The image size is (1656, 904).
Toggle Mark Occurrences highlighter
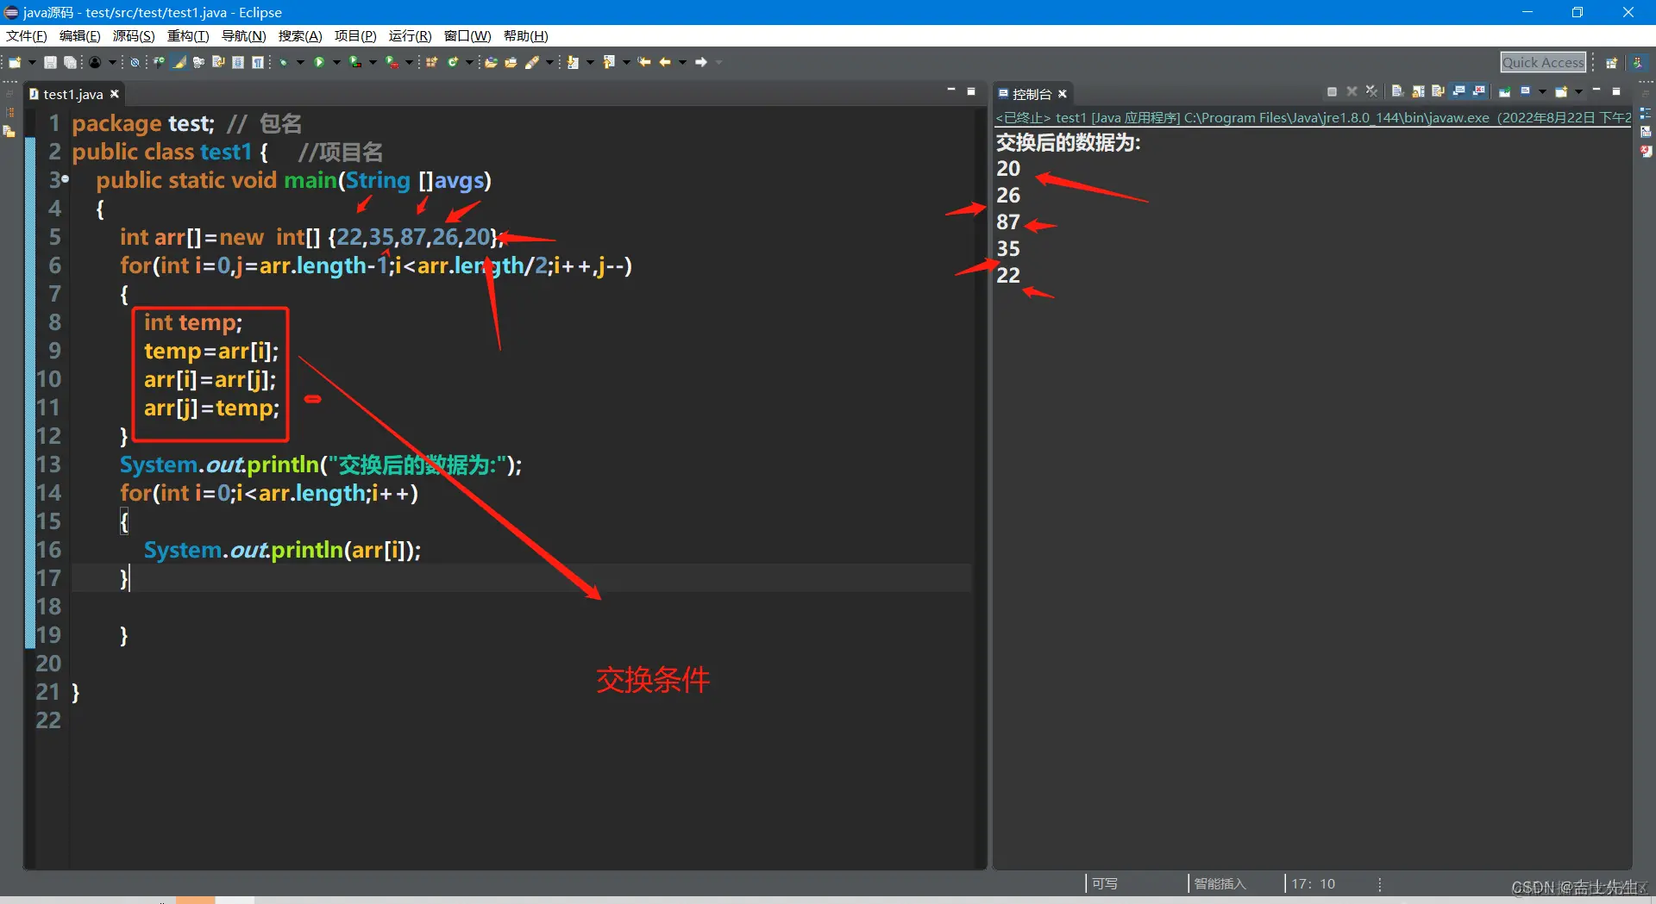click(x=179, y=62)
